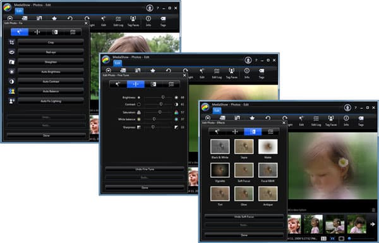Viewport: 379px width, 243px height.
Task: Click the Undo Fine Tune button
Action: click(x=145, y=169)
